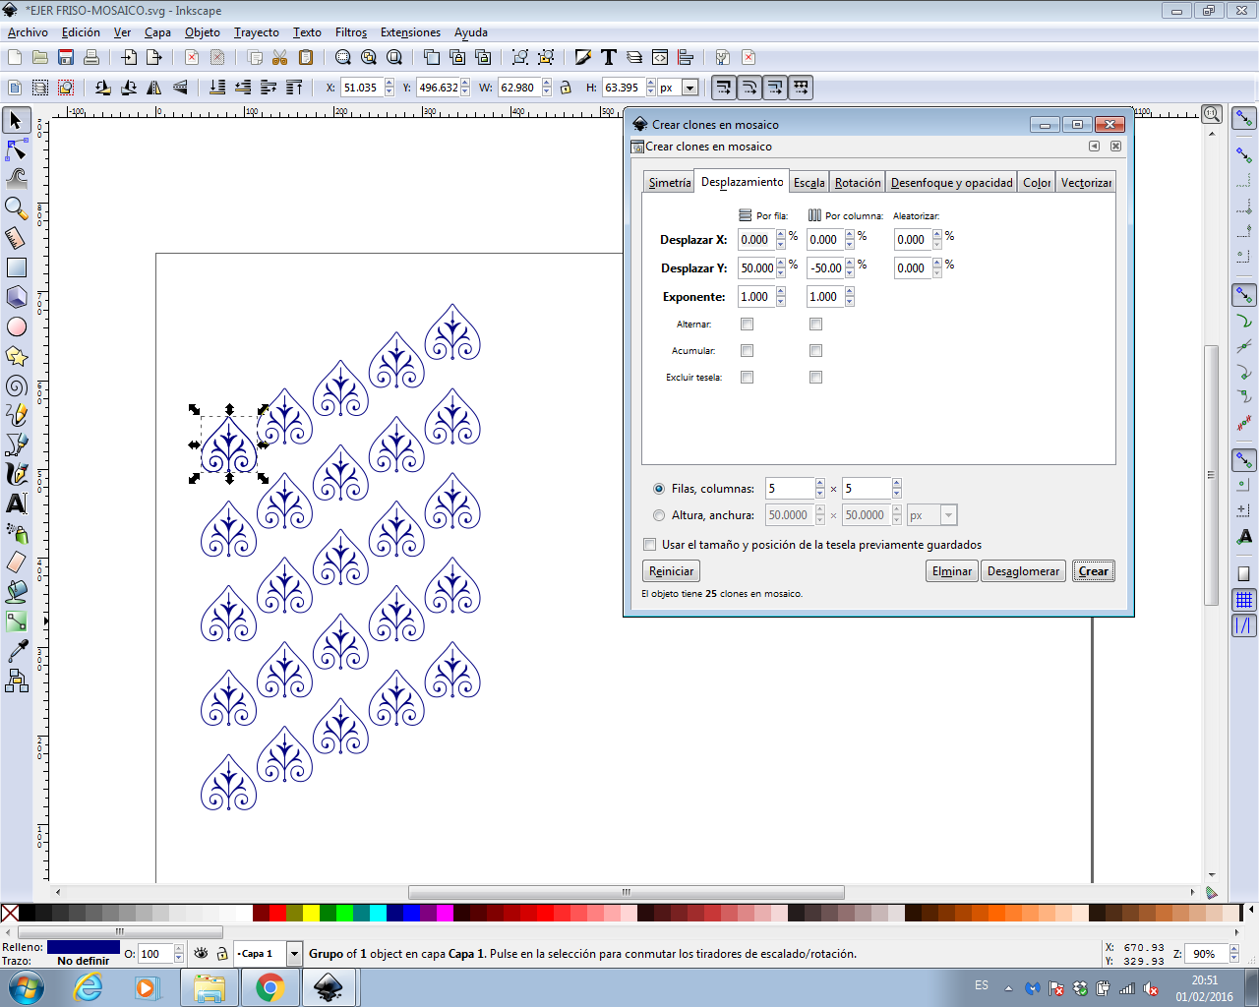The width and height of the screenshot is (1259, 1007).
Task: Expand the Capa 1 layer dropdown
Action: pos(293,954)
